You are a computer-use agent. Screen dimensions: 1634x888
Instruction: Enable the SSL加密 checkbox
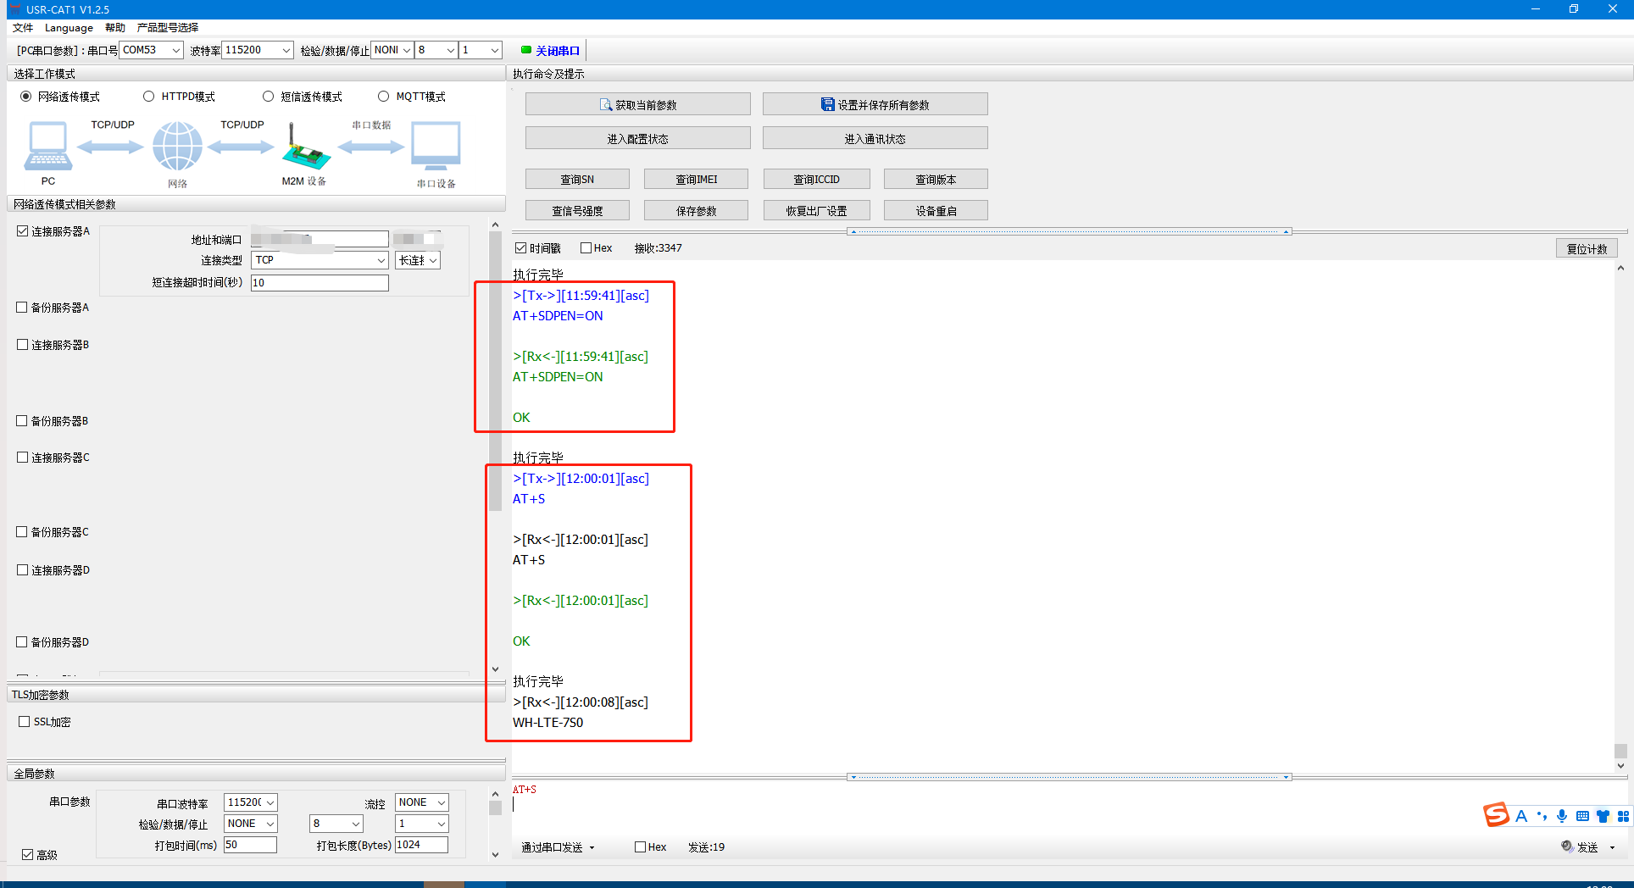pyautogui.click(x=25, y=722)
